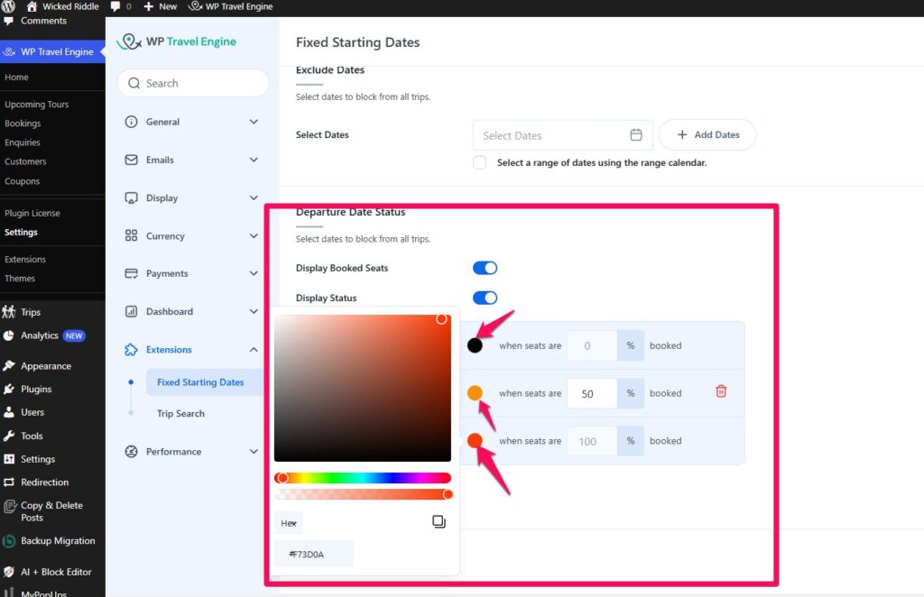Click in the color saturation picker area

pyautogui.click(x=363, y=388)
